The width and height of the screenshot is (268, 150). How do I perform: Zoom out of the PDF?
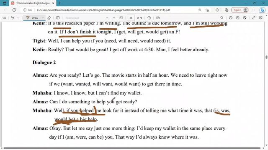point(107,17)
